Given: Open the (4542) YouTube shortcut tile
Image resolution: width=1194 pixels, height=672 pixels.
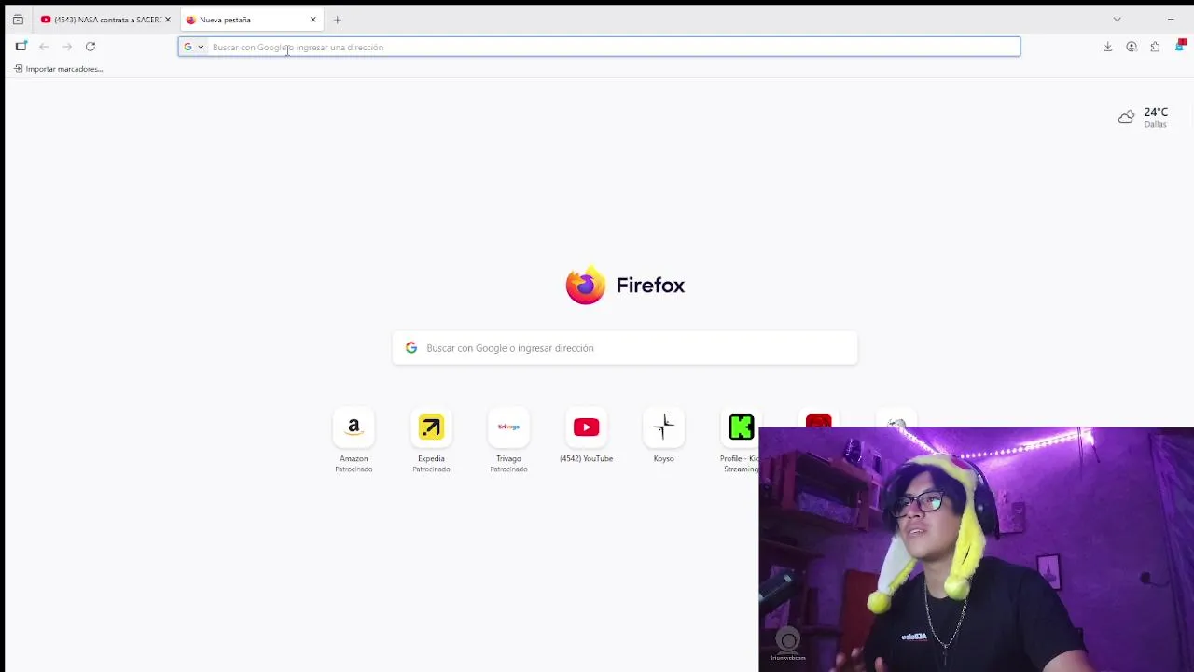Looking at the screenshot, I should click(586, 427).
